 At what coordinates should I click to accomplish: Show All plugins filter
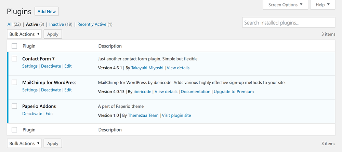point(10,24)
